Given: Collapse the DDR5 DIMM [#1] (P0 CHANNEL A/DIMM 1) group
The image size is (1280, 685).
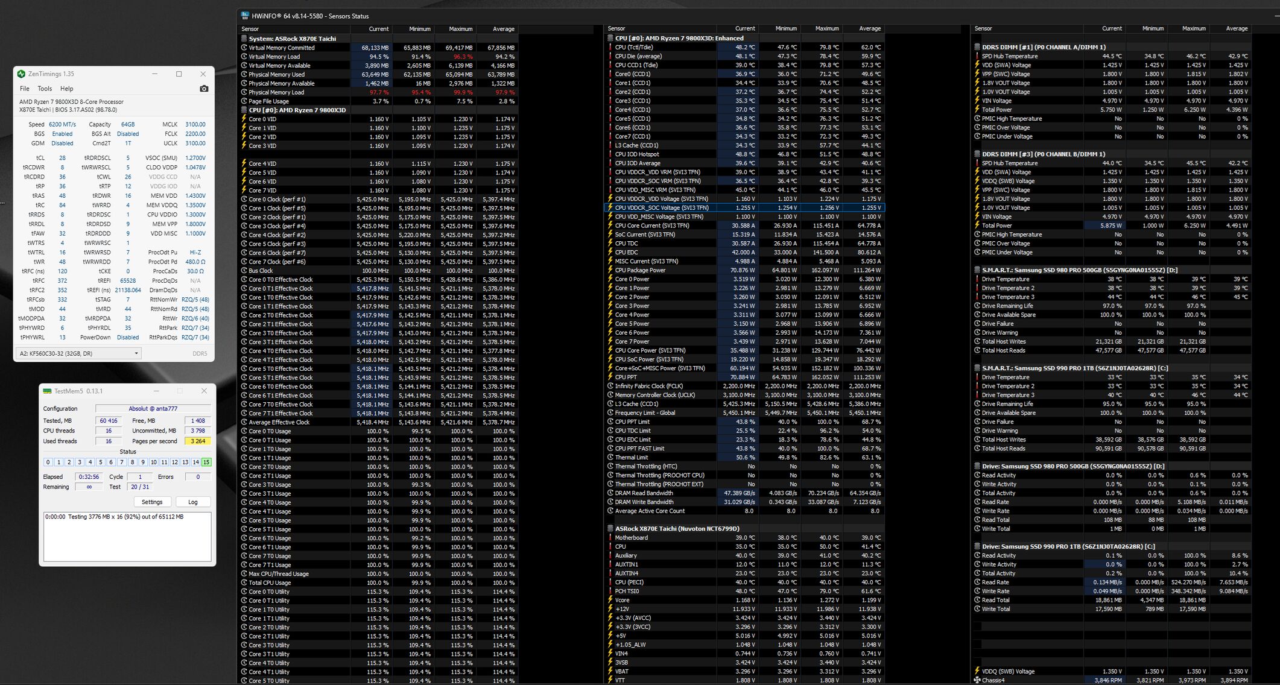Looking at the screenshot, I should point(977,47).
